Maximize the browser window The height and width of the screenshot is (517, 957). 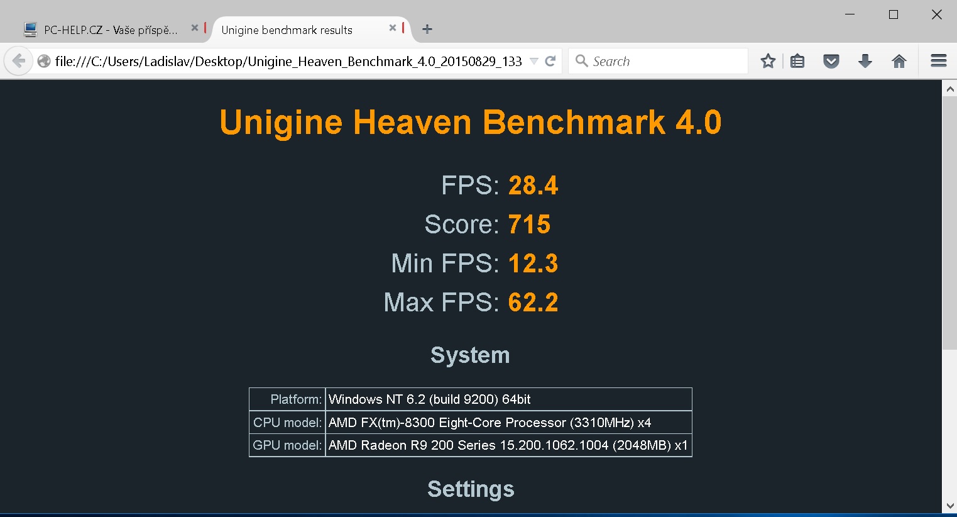[894, 14]
